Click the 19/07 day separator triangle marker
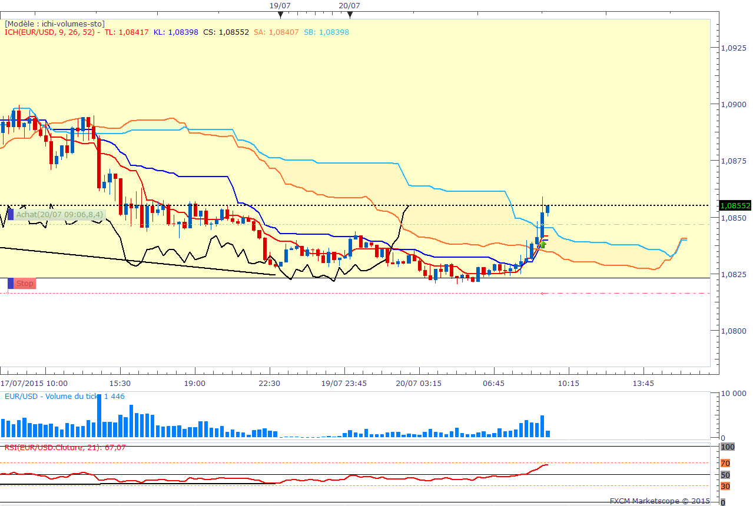This screenshot has width=753, height=506. tap(281, 14)
